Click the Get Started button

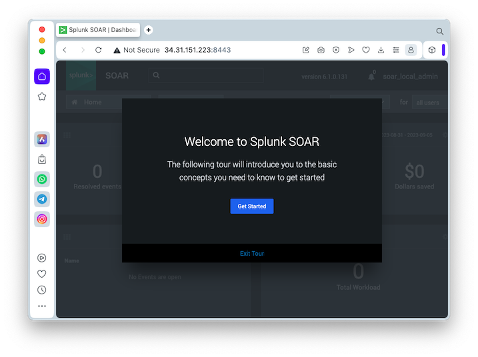(252, 206)
